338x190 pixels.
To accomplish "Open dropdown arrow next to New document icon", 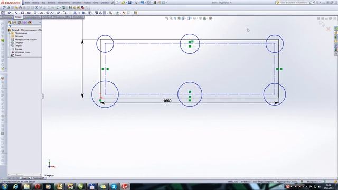I will (120, 3).
